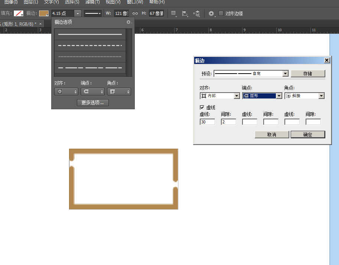Select the 矩形 1, RGB/8 document tab

coord(18,24)
